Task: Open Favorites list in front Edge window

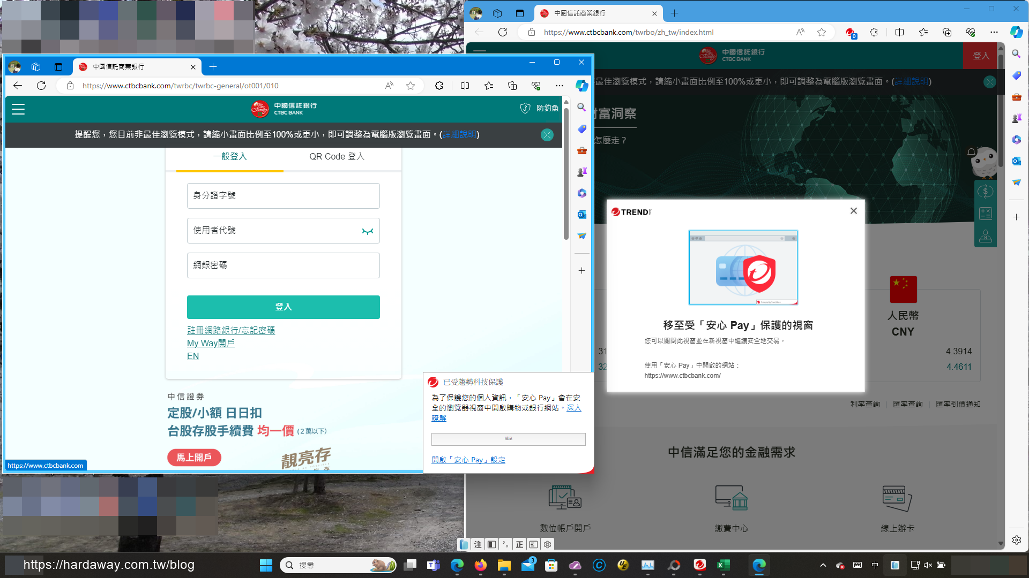Action: click(x=488, y=86)
